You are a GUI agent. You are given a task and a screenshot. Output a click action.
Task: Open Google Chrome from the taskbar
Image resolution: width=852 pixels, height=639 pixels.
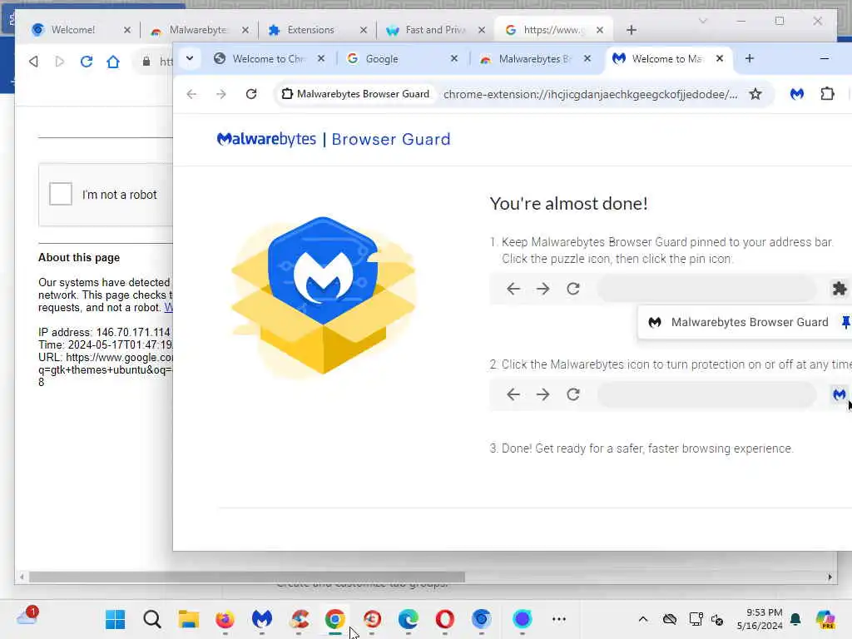pyautogui.click(x=335, y=619)
